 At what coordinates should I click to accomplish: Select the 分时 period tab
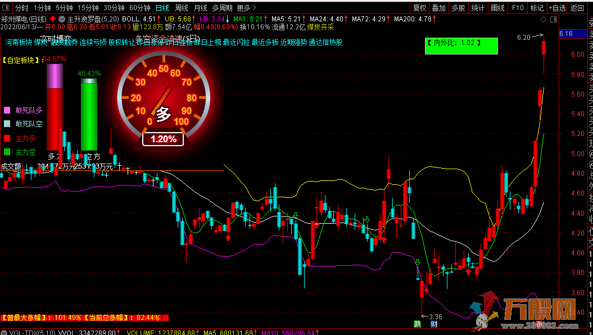(21, 7)
